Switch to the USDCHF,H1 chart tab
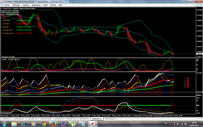The height and width of the screenshot is (127, 203). pos(7,119)
